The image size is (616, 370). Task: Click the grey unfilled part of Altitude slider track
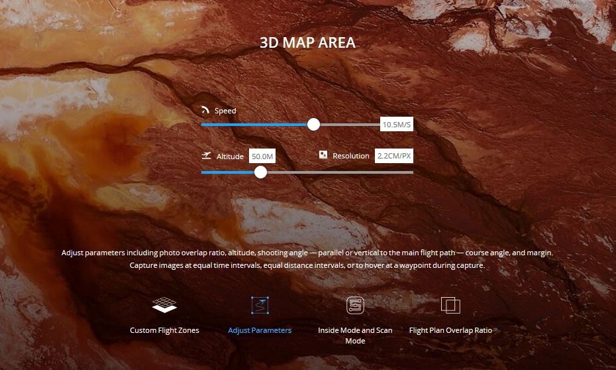point(340,172)
